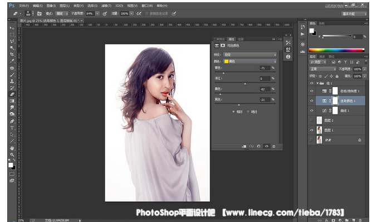Image resolution: width=372 pixels, height=222 pixels.
Task: Open the 图像(I) menu
Action: tap(51, 6)
